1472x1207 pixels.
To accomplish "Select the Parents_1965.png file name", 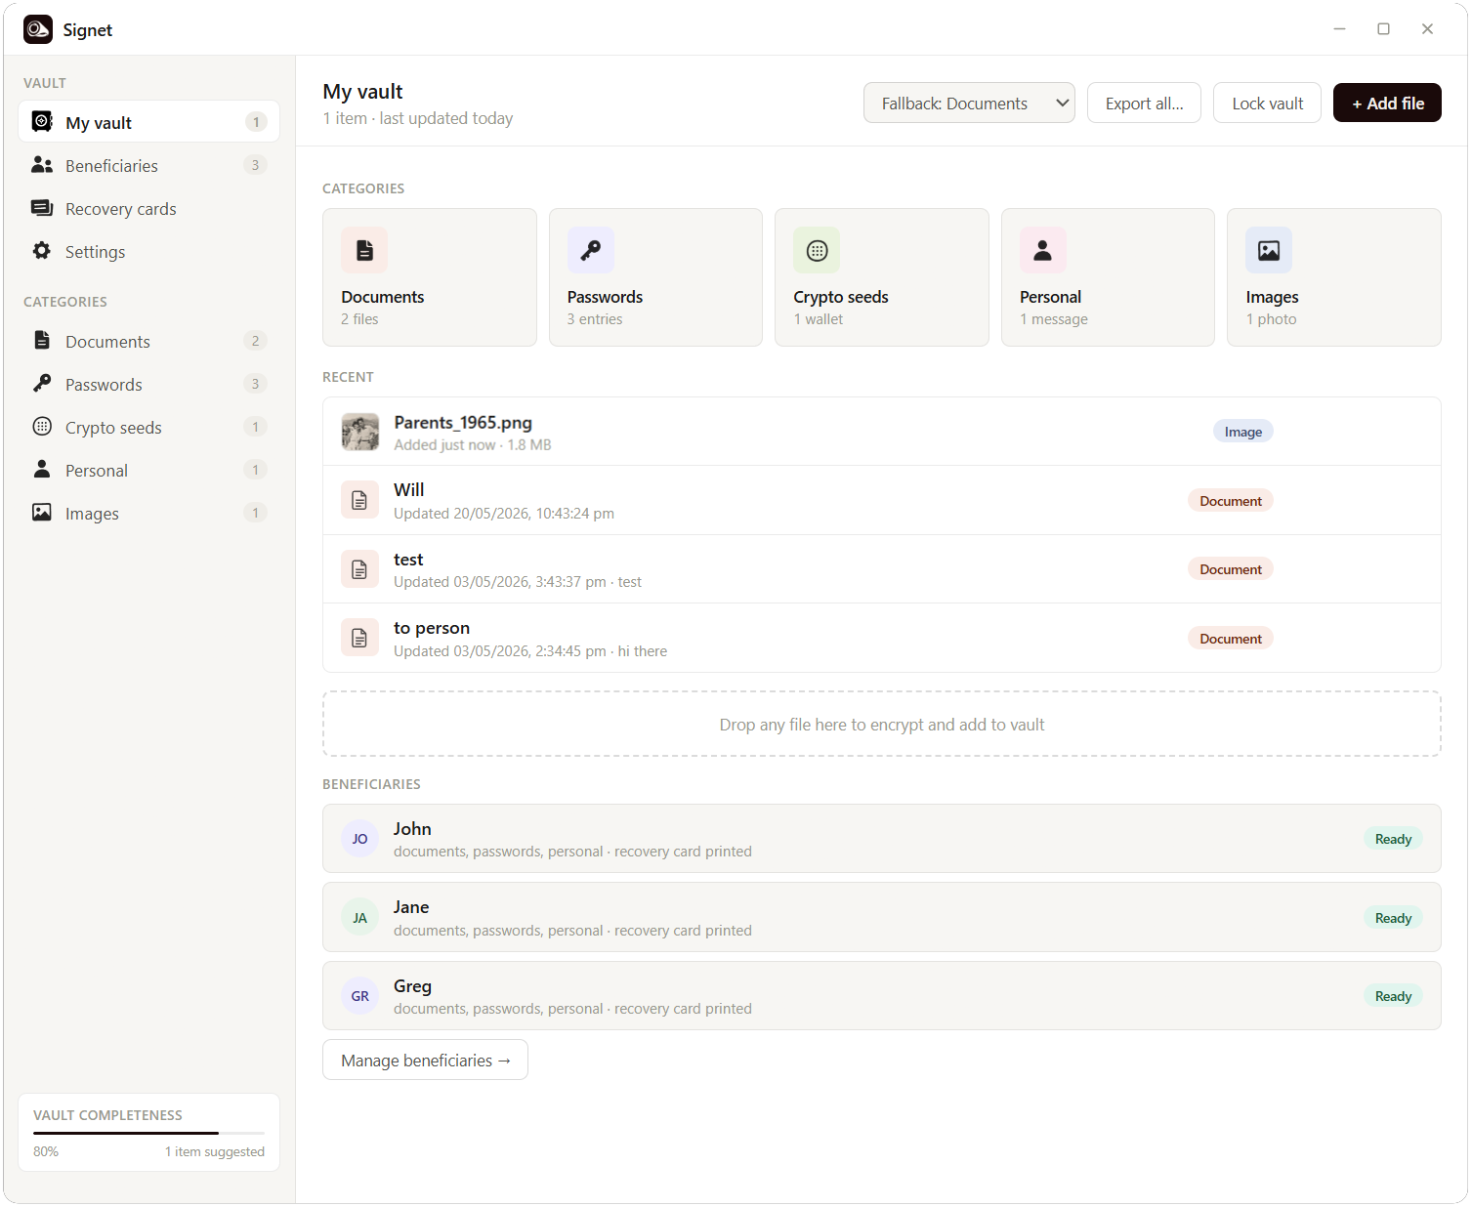I will pos(463,422).
